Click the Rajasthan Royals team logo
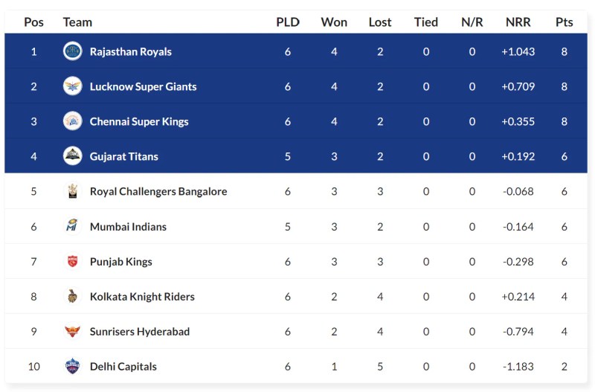 pyautogui.click(x=72, y=51)
